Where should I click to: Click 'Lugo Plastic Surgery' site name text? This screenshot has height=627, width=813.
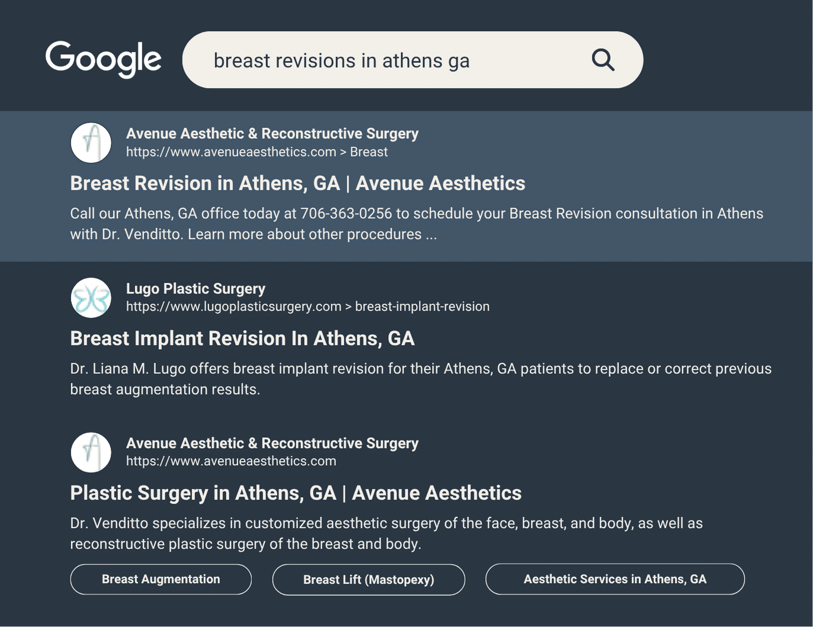(196, 289)
